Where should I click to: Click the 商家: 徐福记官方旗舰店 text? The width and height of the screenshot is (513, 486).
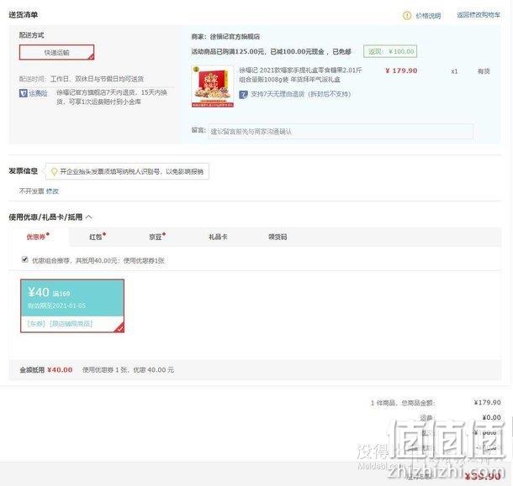225,37
